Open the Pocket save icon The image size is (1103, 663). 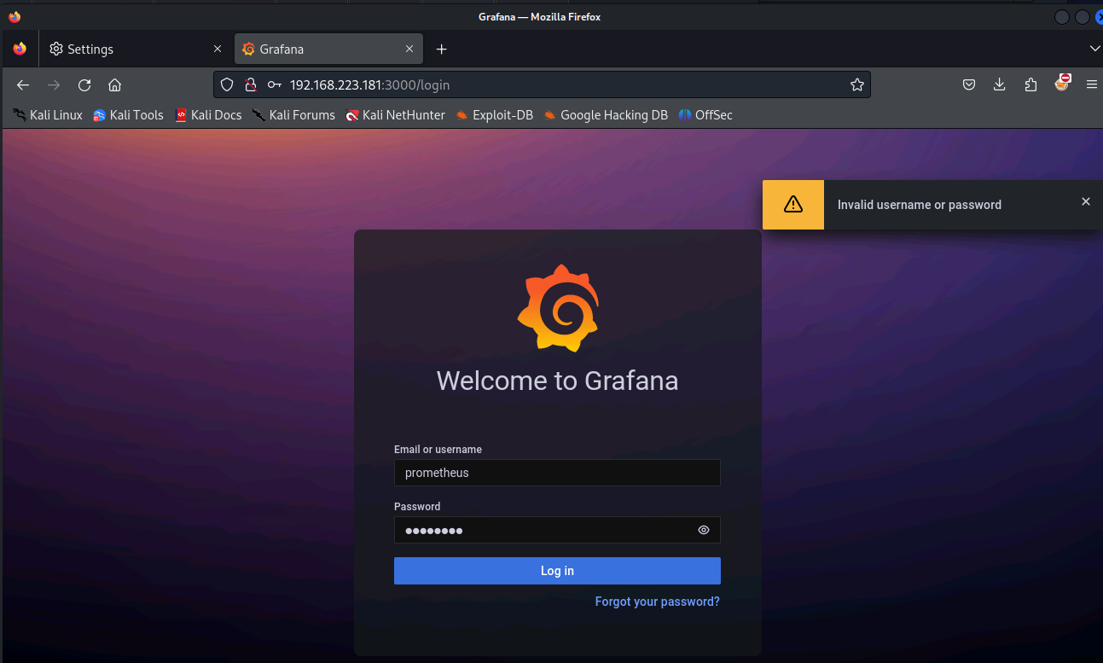(969, 84)
